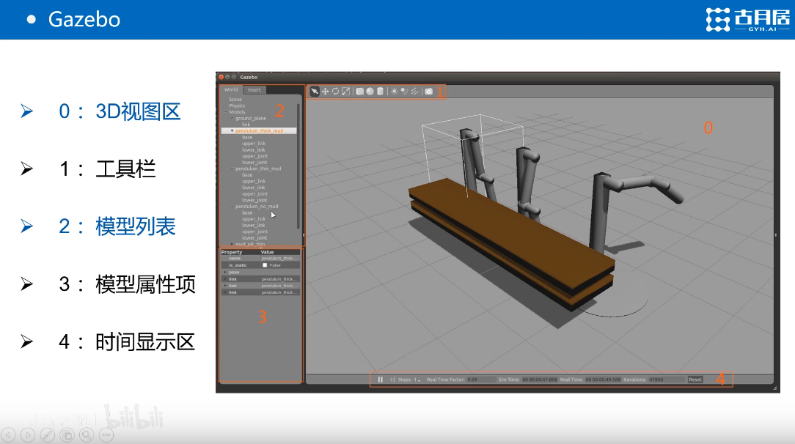Image resolution: width=795 pixels, height=444 pixels.
Task: Step the simulation forward once
Action: click(392, 380)
